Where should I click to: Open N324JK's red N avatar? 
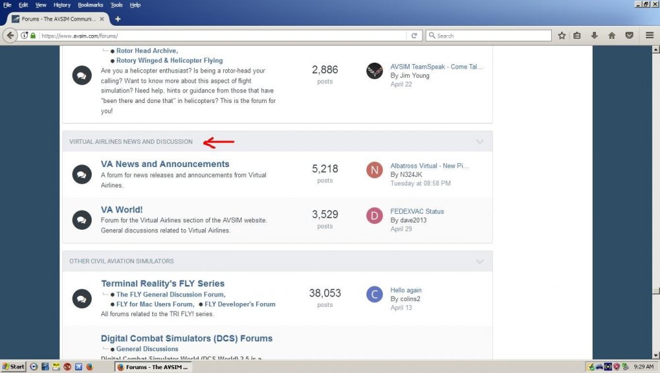(x=374, y=170)
